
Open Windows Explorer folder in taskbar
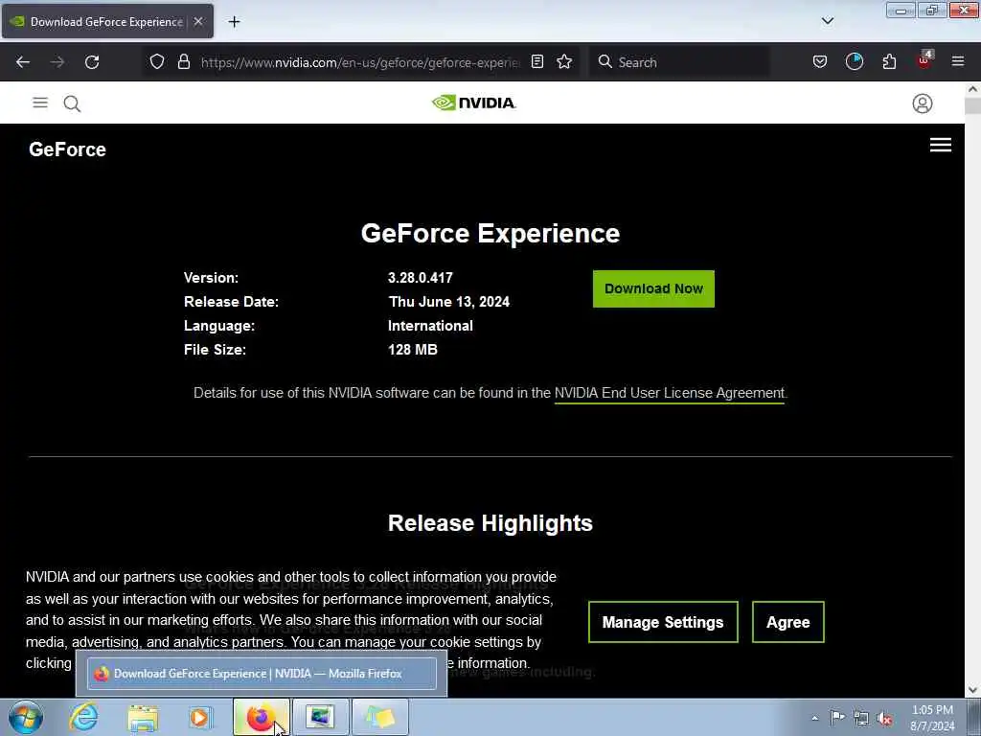143,717
